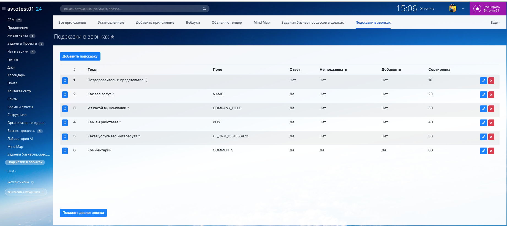Switch to the 'Вебхуки' tab
This screenshot has width=507, height=226.
tap(193, 23)
